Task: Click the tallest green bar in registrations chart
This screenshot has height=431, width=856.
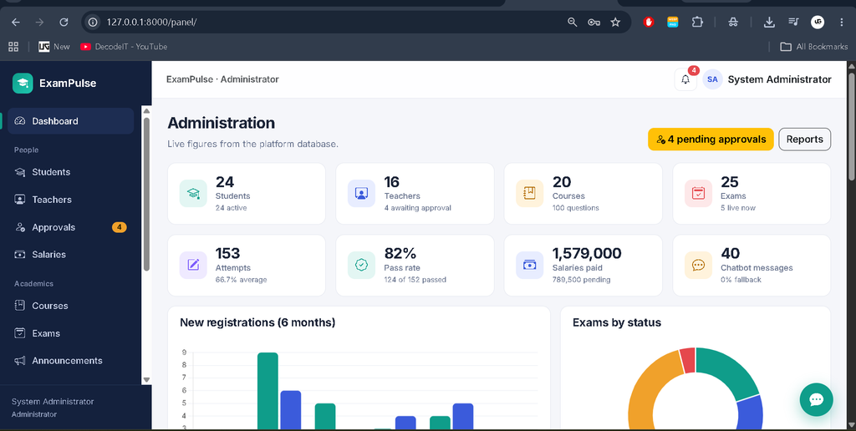Action: pos(267,391)
